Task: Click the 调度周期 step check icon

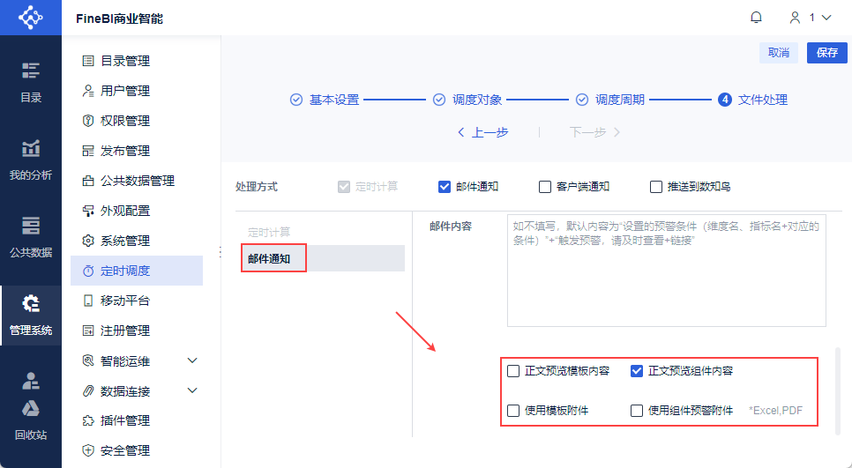Action: [x=582, y=100]
